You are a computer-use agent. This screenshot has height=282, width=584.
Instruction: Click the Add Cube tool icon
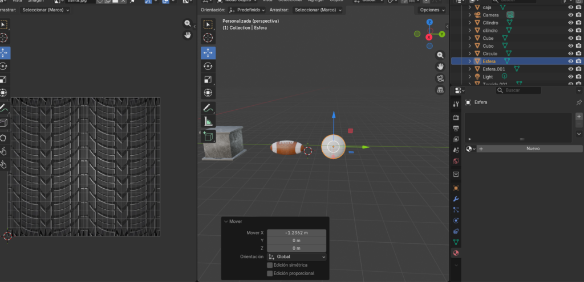(209, 136)
